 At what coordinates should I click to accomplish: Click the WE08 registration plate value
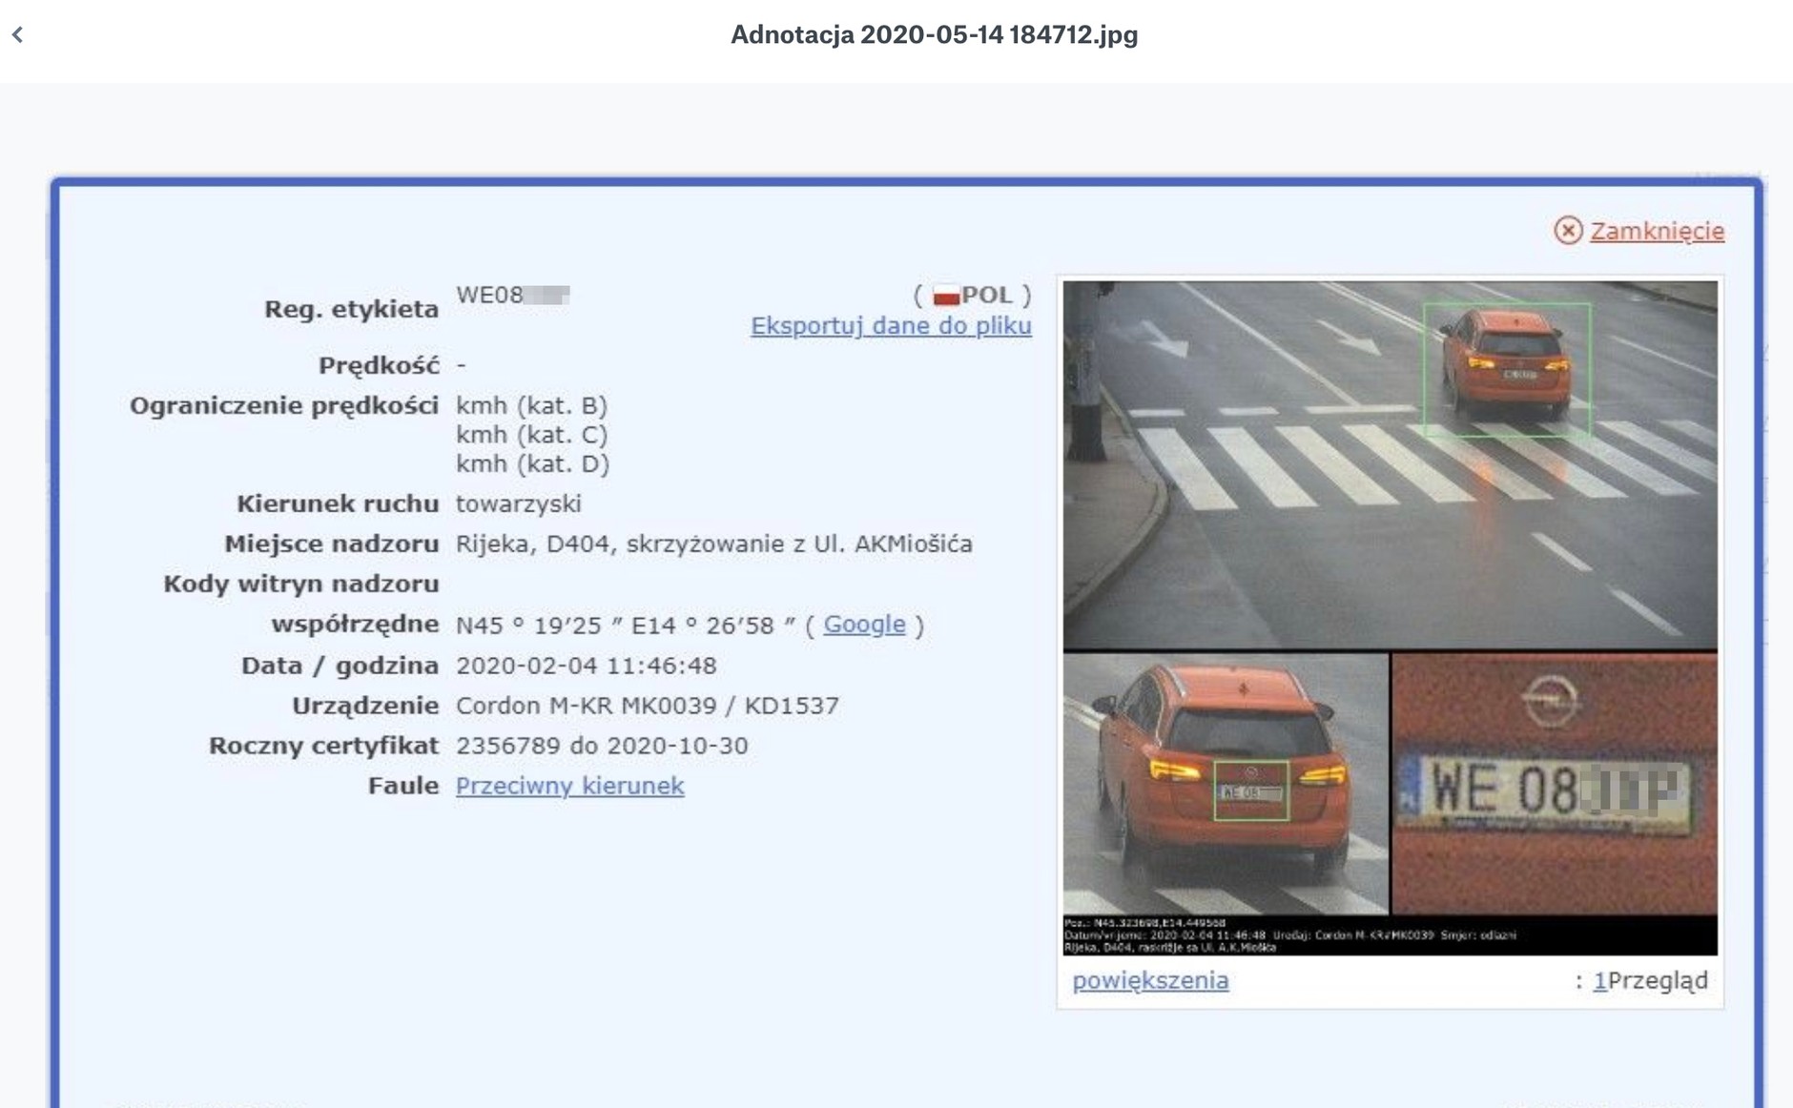pos(512,296)
